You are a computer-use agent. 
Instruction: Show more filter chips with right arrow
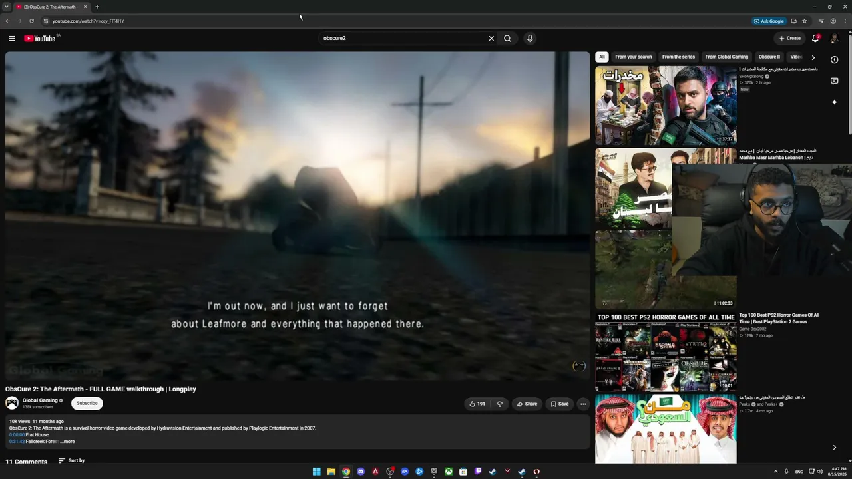(813, 57)
